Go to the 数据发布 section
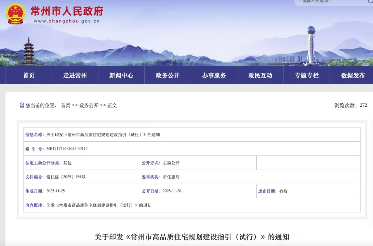 pos(353,75)
